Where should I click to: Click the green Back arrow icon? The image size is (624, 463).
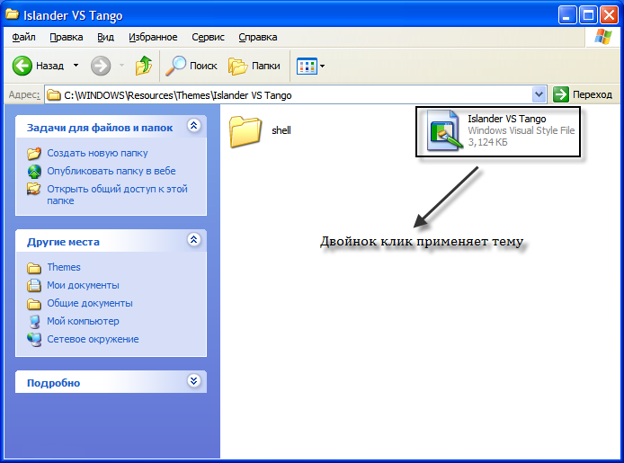click(22, 66)
